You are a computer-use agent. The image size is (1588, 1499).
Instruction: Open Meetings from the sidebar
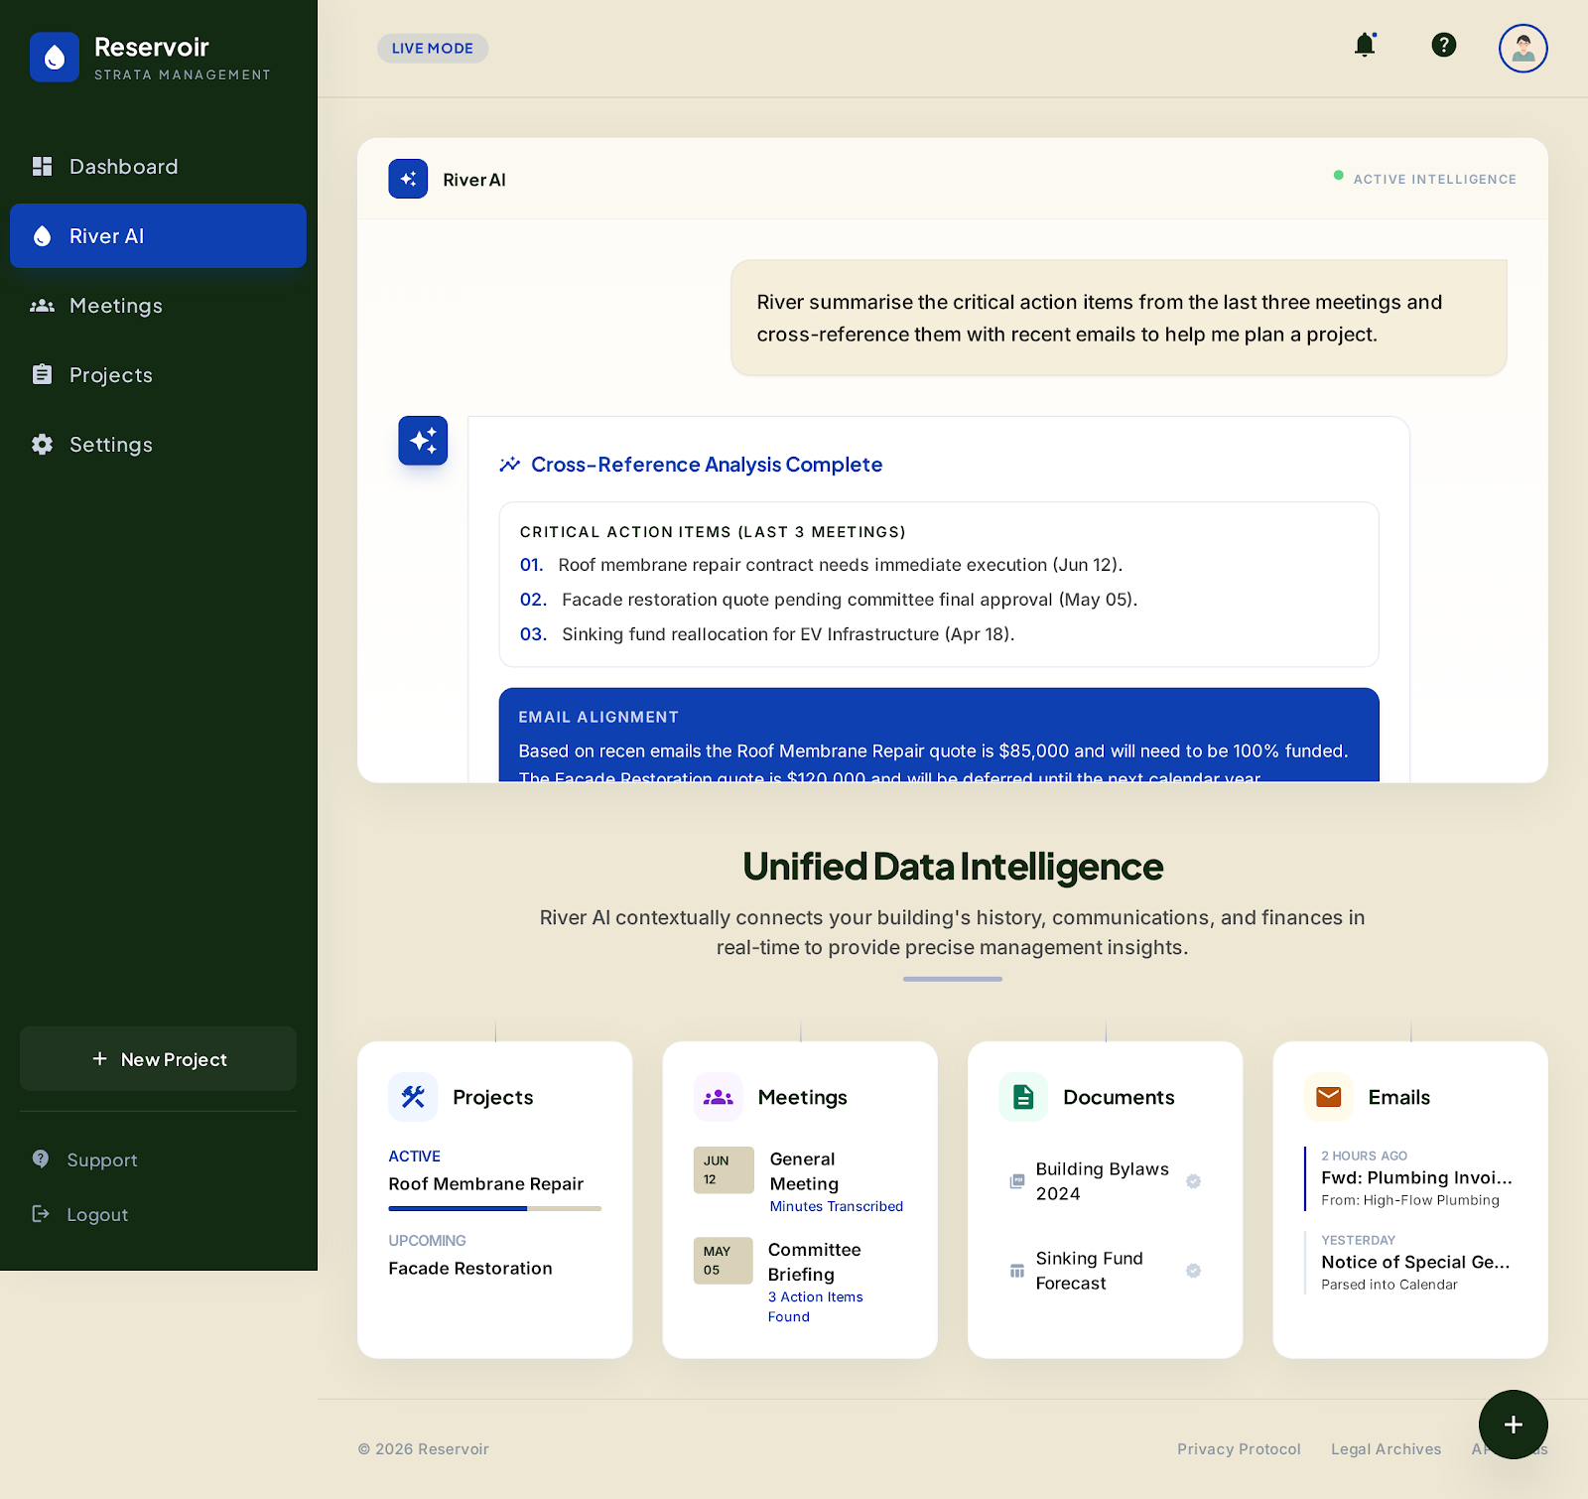tap(115, 306)
